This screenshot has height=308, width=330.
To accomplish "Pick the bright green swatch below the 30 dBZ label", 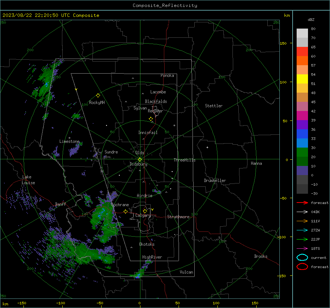I will tap(302, 152).
